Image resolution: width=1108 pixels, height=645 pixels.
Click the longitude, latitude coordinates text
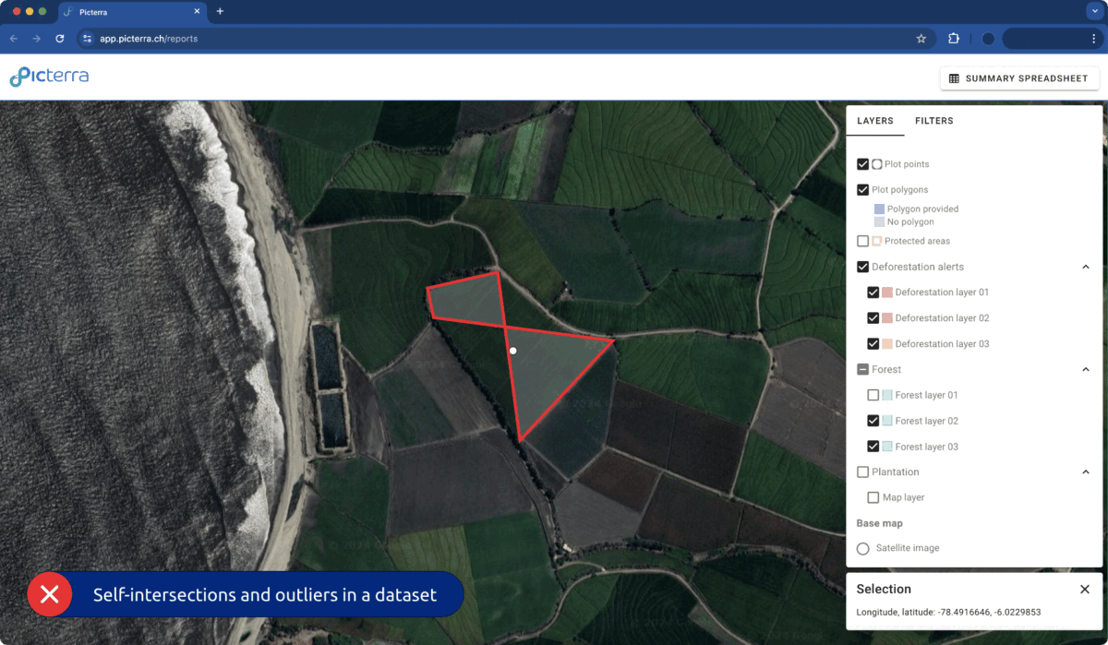pos(948,612)
